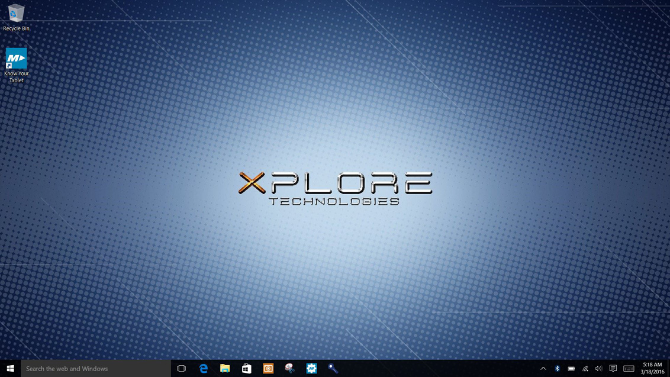This screenshot has width=670, height=377.
Task: Launch Microsoft Edge from the taskbar
Action: (204, 369)
